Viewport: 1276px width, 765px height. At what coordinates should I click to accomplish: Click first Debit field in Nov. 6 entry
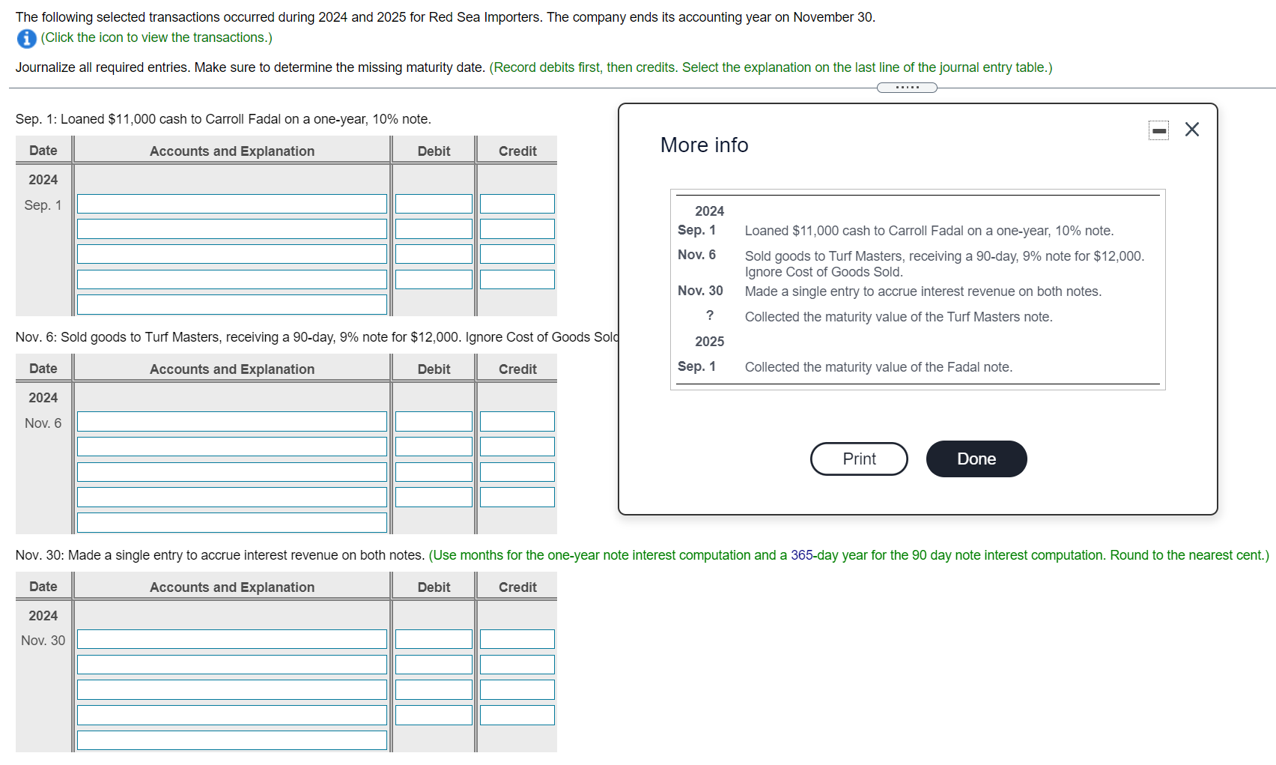tap(434, 421)
